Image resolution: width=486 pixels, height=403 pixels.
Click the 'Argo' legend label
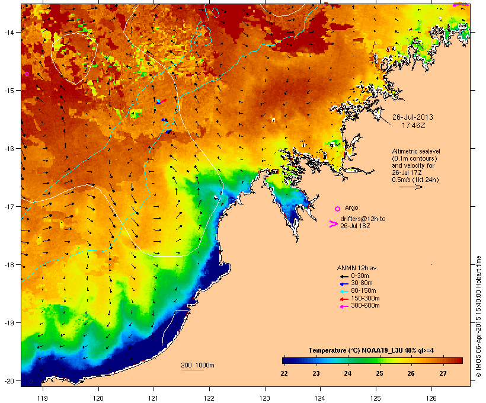351,207
